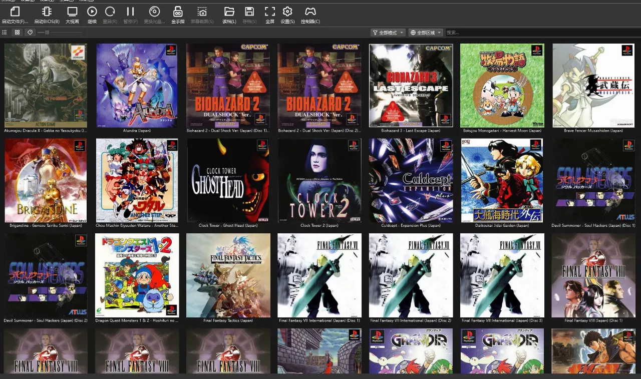Select the Brave Fencer Musashiden cover
The width and height of the screenshot is (641, 379).
point(593,86)
